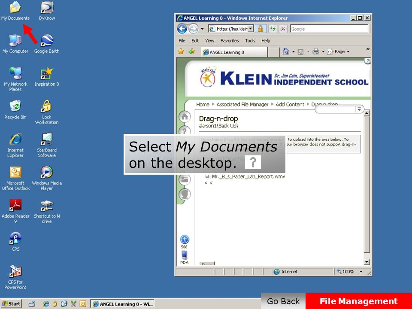Click the Home breadcrumb link
The width and height of the screenshot is (412, 309).
coord(203,105)
